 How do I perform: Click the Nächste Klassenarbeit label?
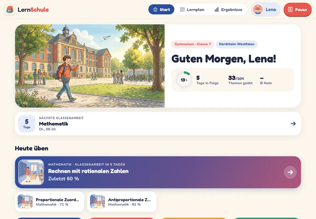click(61, 118)
